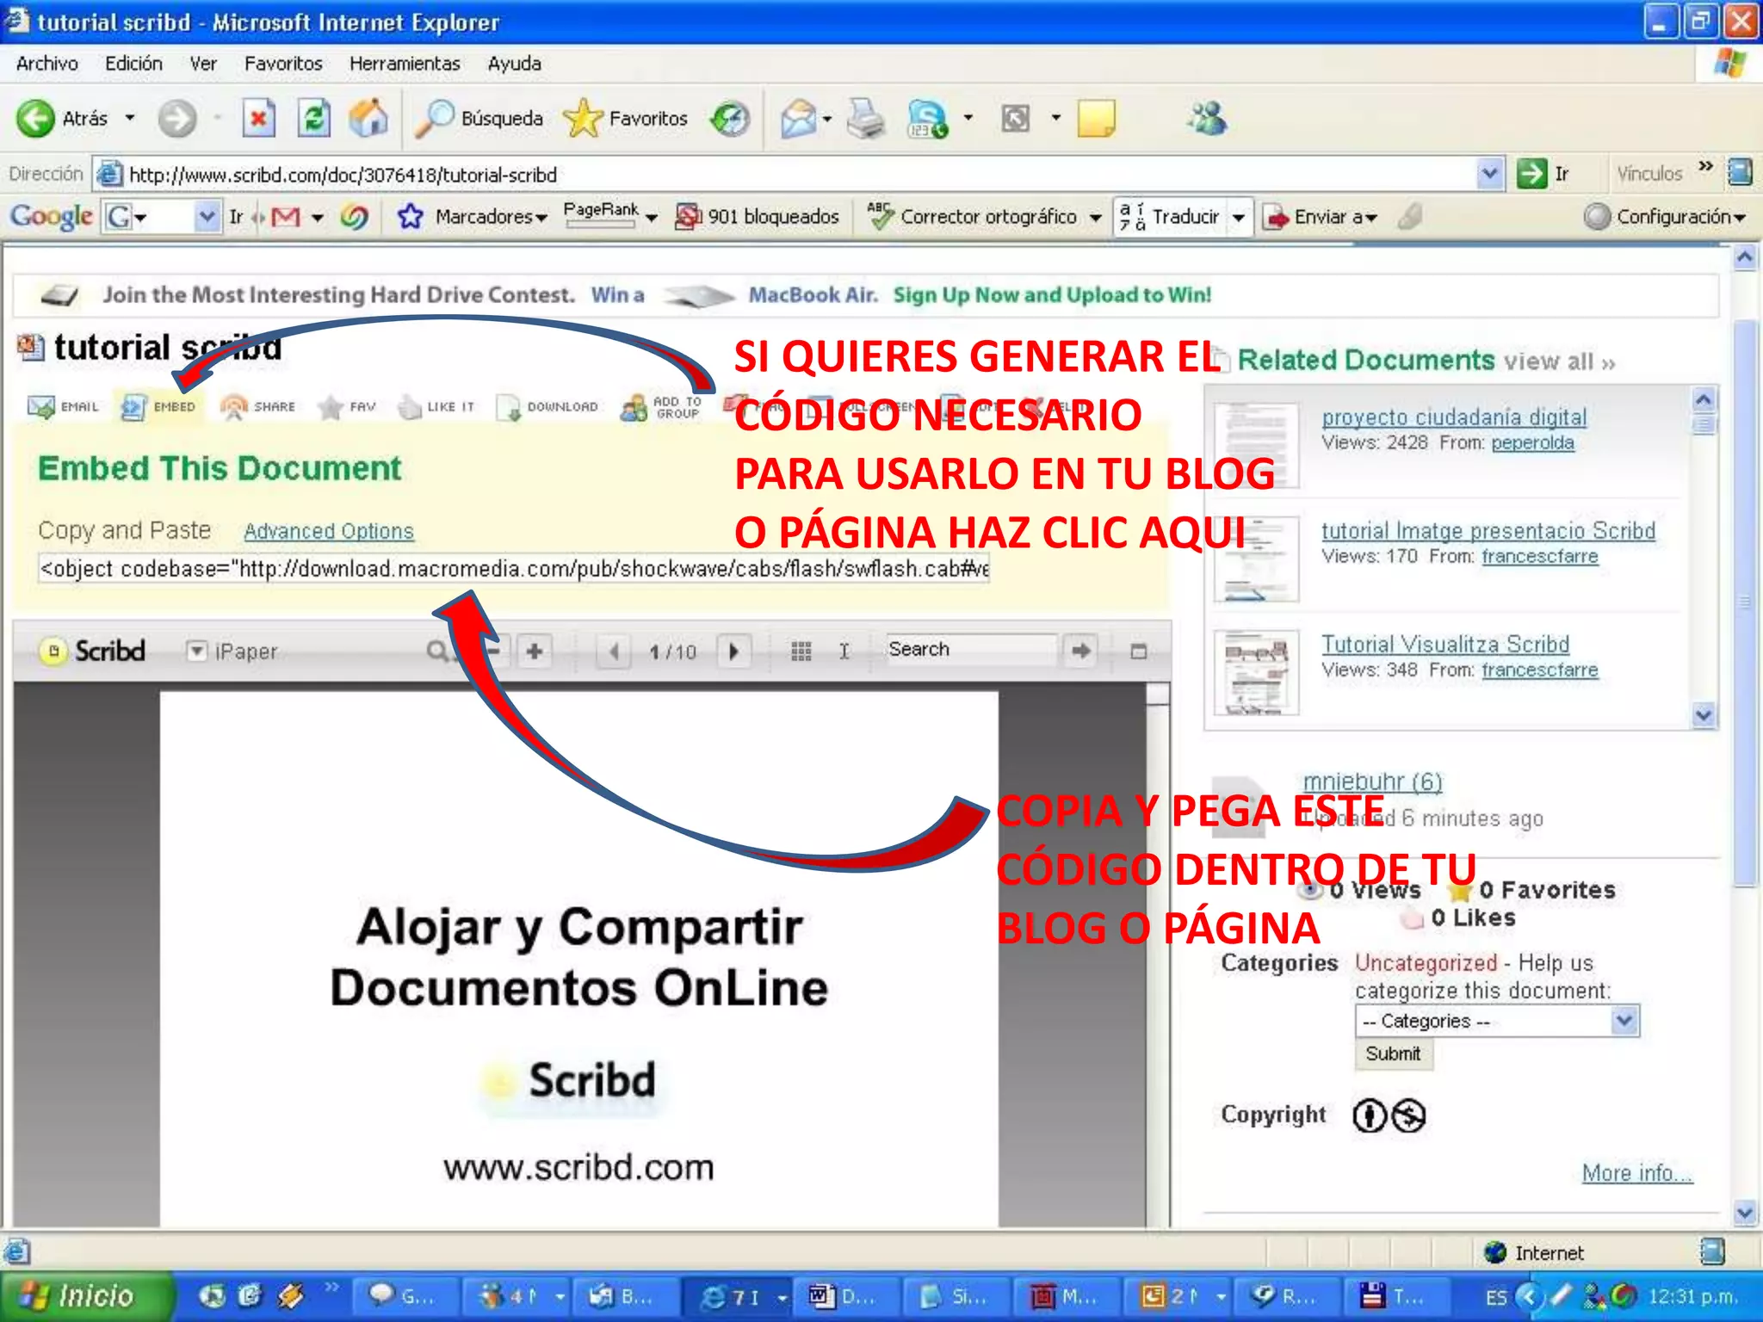This screenshot has width=1763, height=1322.
Task: Click LIKE IT thumbs-up
Action: click(x=436, y=406)
